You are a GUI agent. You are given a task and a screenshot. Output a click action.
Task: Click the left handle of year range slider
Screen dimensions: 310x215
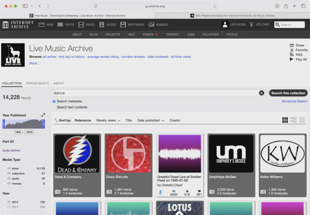[3, 124]
